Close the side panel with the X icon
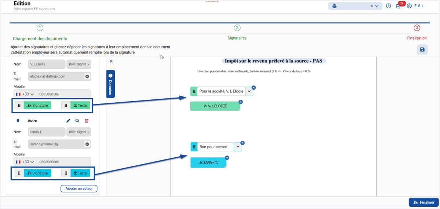Image resolution: width=440 pixels, height=209 pixels. (111, 61)
